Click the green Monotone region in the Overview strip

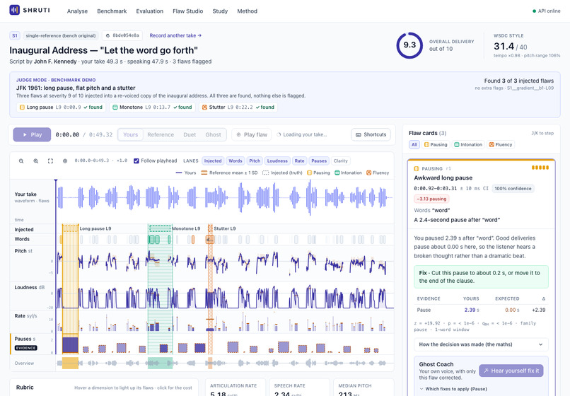160,363
